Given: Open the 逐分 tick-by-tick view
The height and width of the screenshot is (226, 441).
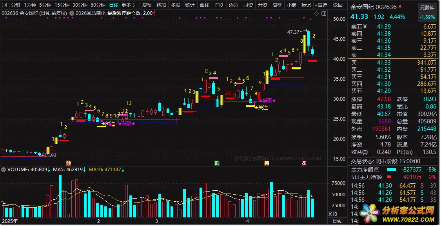Looking at the screenshot, I should tap(234, 5).
